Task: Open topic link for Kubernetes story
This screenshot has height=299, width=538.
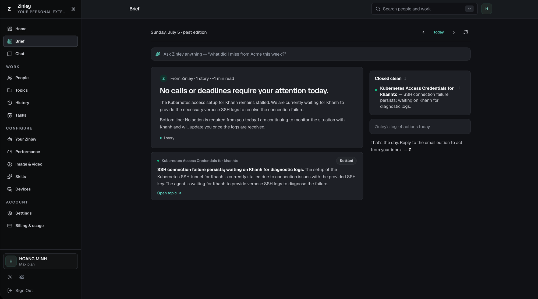Action: [169, 193]
